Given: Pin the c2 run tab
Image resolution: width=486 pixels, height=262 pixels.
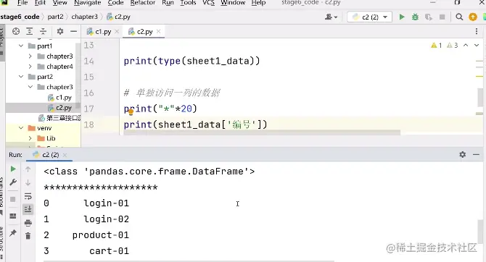Looking at the screenshot, I should (13, 233).
